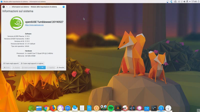Click the power button in top panel
Screen dimensions: 200x112
point(198,1)
